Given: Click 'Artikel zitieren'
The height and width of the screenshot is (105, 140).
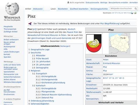Looking at the screenshot, I should 10,80.
